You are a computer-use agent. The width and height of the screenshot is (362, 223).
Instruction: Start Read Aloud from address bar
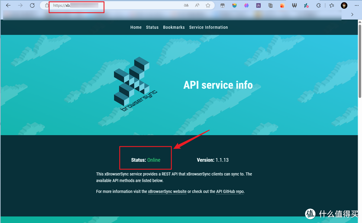click(x=197, y=5)
